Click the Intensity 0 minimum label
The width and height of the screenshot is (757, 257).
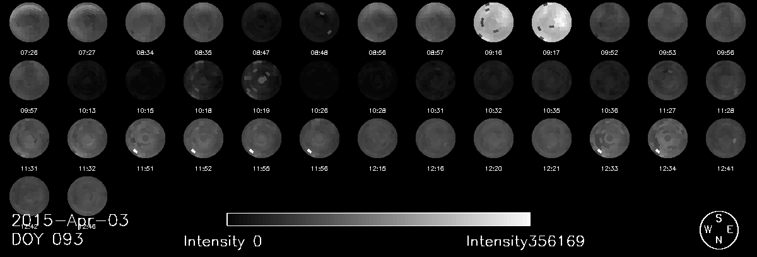pos(223,241)
